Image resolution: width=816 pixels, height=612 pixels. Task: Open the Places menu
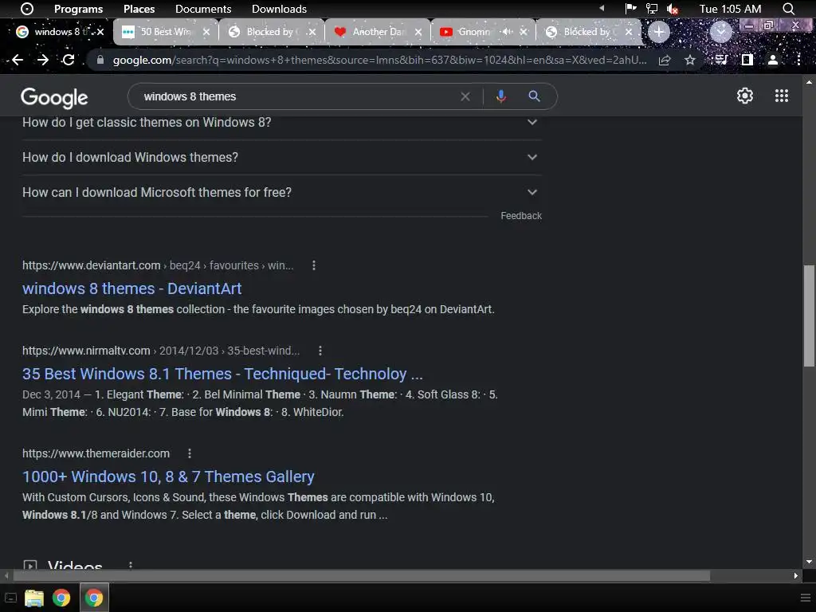[139, 9]
